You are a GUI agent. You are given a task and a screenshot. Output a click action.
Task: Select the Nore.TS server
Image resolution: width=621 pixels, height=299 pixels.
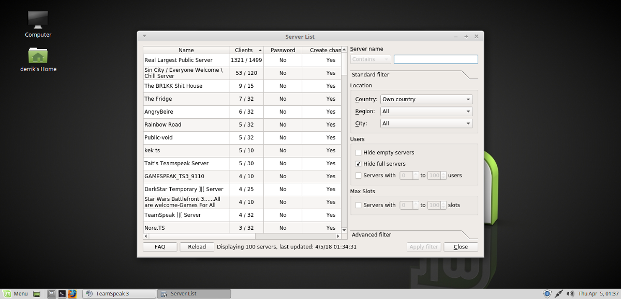(x=242, y=228)
